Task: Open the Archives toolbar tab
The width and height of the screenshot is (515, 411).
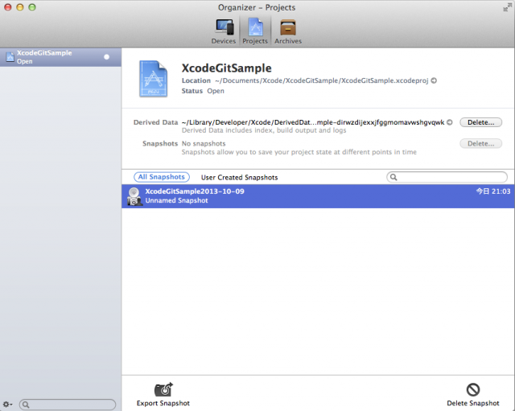Action: [288, 30]
